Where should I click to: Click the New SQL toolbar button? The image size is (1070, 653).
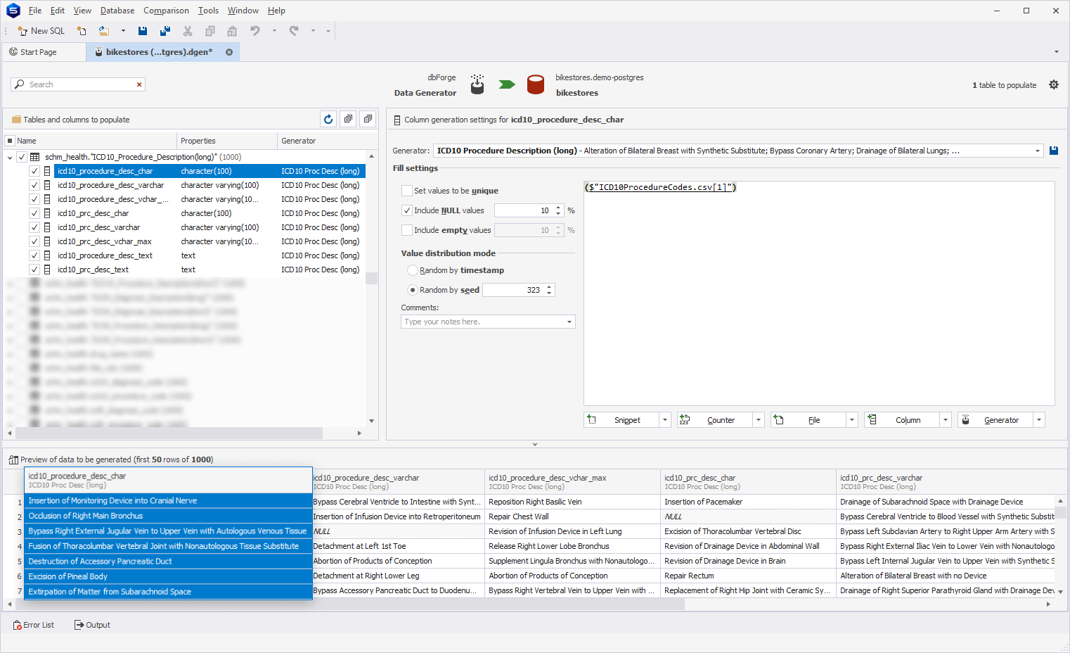41,31
